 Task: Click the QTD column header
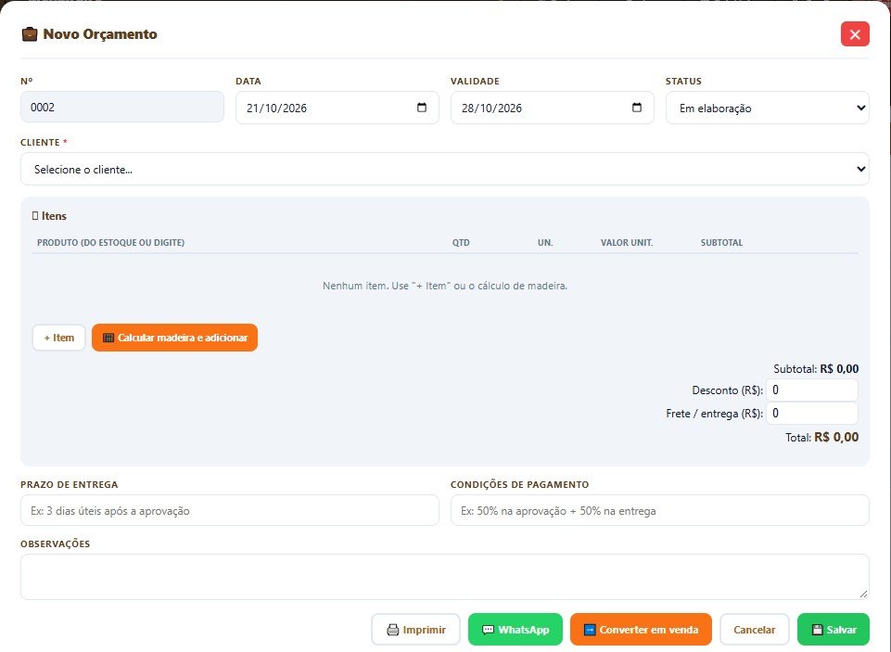(x=461, y=243)
